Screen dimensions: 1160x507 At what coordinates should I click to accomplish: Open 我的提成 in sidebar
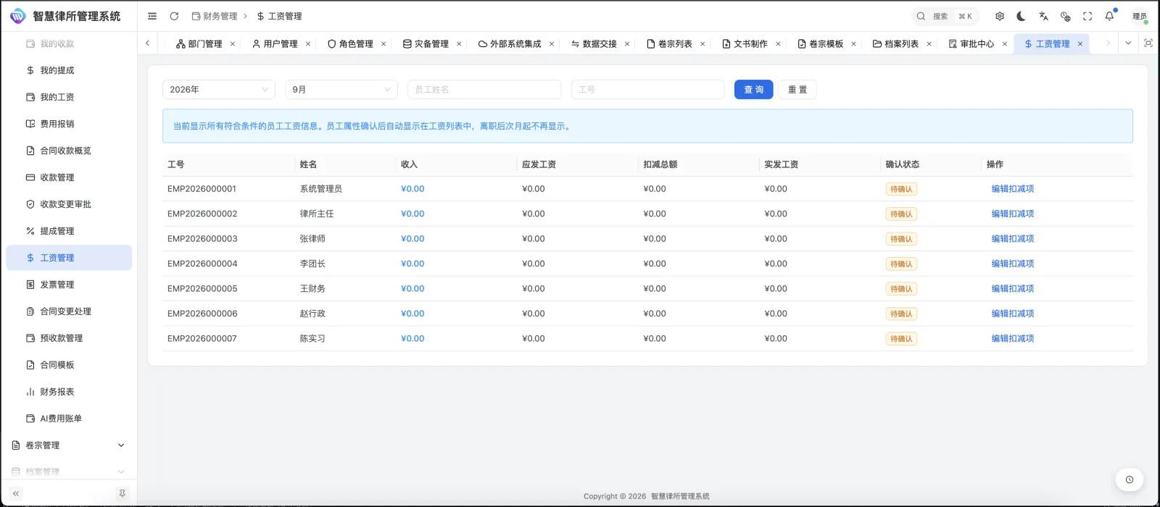(69, 70)
